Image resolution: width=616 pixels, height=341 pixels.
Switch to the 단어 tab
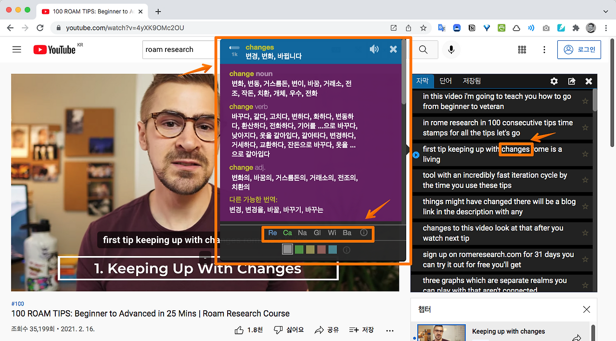(446, 81)
